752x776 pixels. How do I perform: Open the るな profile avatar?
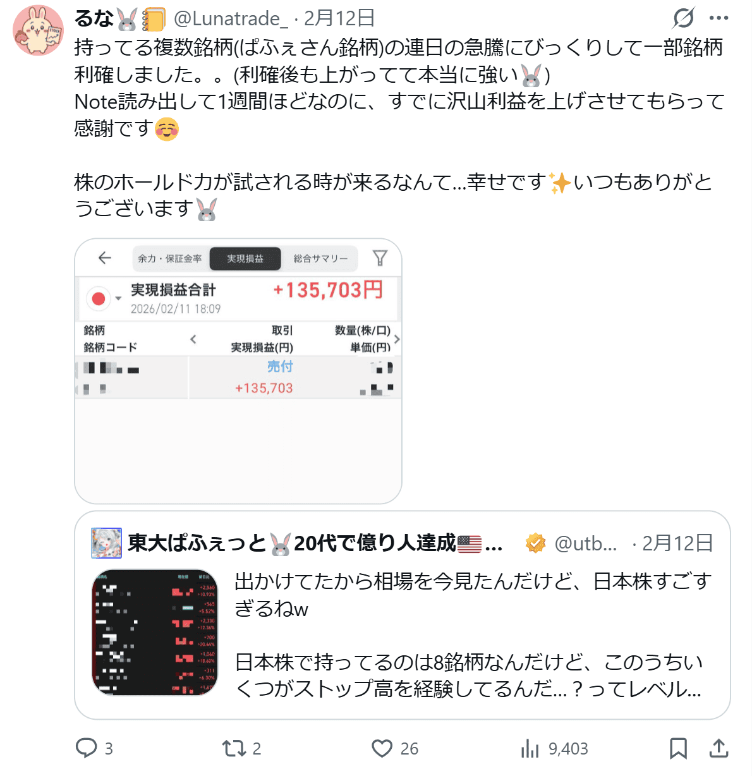(38, 30)
